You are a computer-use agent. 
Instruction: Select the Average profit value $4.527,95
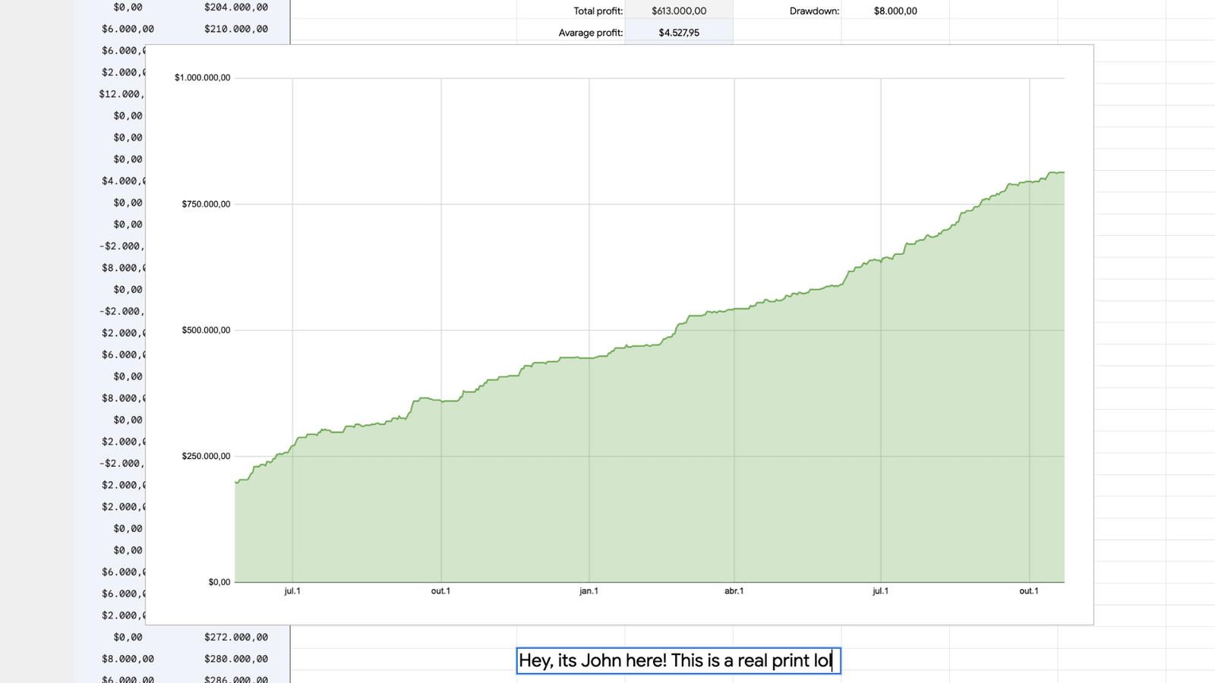678,33
